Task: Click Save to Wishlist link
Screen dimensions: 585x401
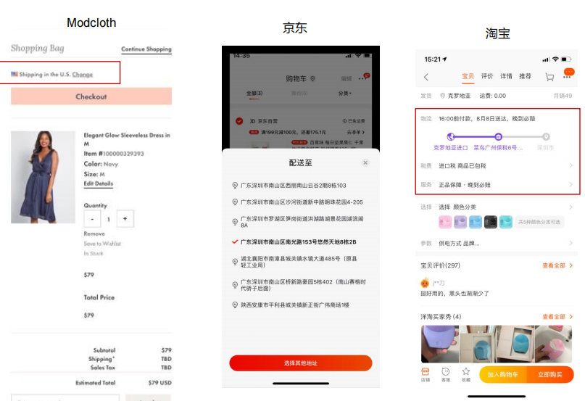Action: (102, 244)
